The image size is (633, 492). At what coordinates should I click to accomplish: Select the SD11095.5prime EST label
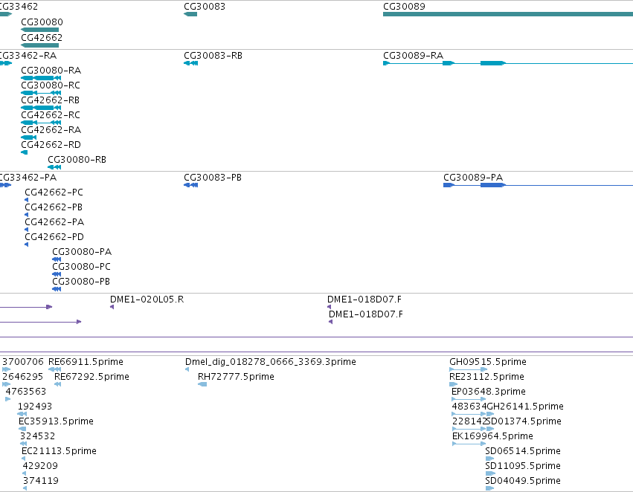click(523, 466)
